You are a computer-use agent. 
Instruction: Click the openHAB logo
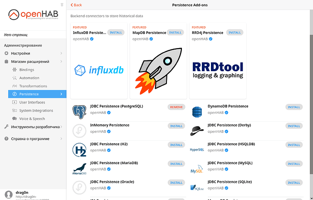coord(33,15)
